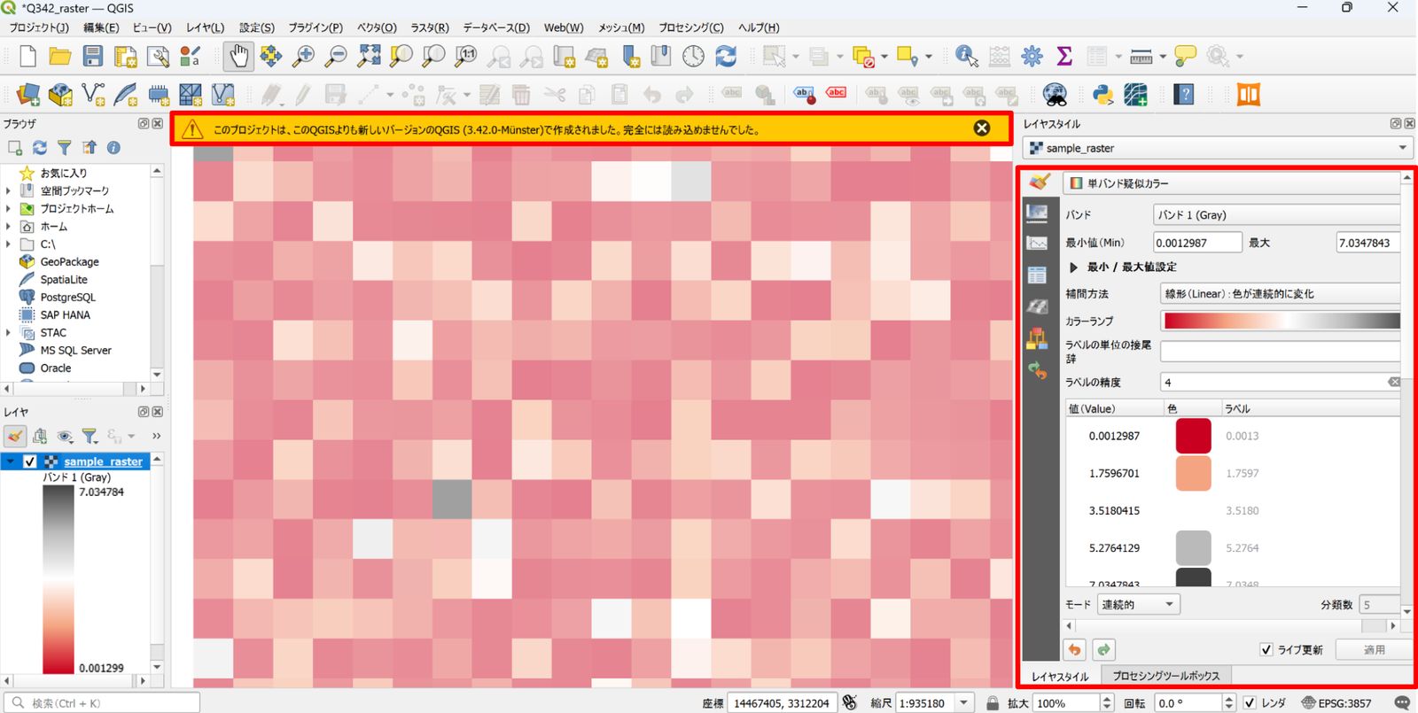Open the モード 連続的 dropdown
This screenshot has width=1418, height=713.
[x=1139, y=605]
